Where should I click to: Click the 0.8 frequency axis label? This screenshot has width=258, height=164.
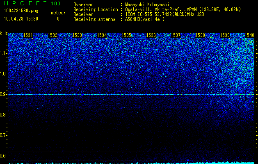click(4, 115)
